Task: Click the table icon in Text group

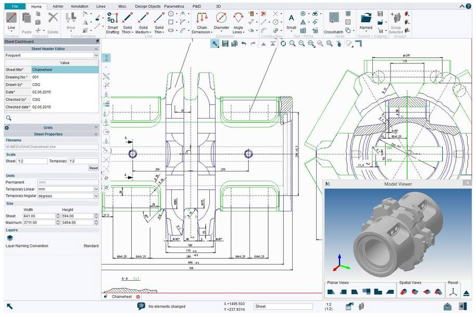Action: tap(303, 30)
